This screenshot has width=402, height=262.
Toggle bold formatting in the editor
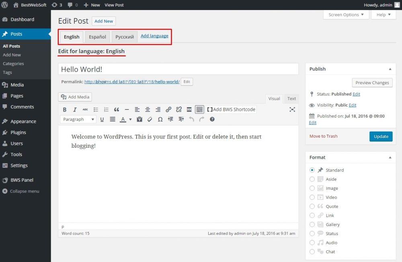tap(64, 109)
